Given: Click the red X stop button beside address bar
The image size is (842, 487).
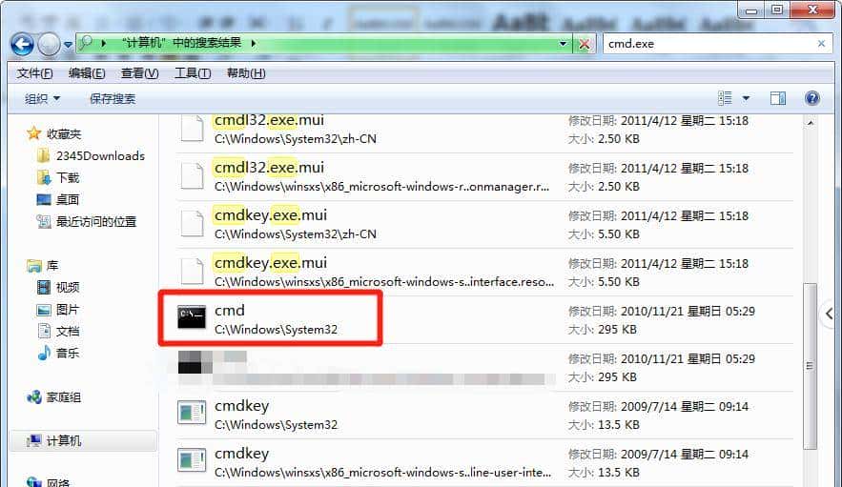Looking at the screenshot, I should [x=585, y=44].
